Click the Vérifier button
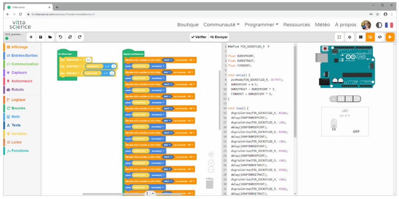Screen dimensions: 399x199 click(x=199, y=37)
